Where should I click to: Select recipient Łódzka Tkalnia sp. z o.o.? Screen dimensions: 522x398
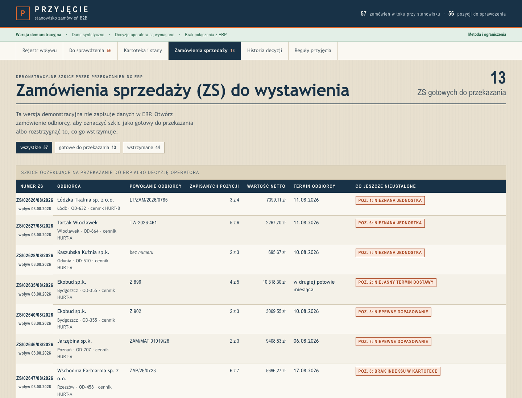[x=86, y=200]
